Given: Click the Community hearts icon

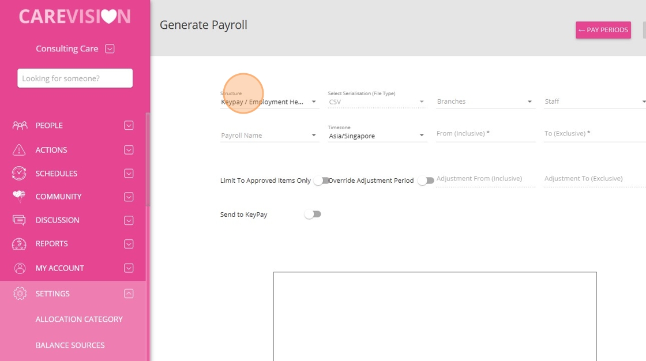Looking at the screenshot, I should click(x=19, y=197).
